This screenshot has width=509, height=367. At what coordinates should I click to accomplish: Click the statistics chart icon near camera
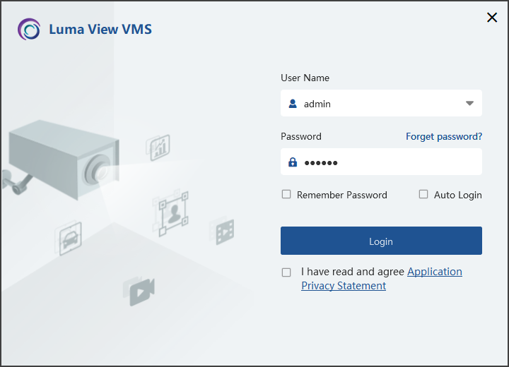158,148
